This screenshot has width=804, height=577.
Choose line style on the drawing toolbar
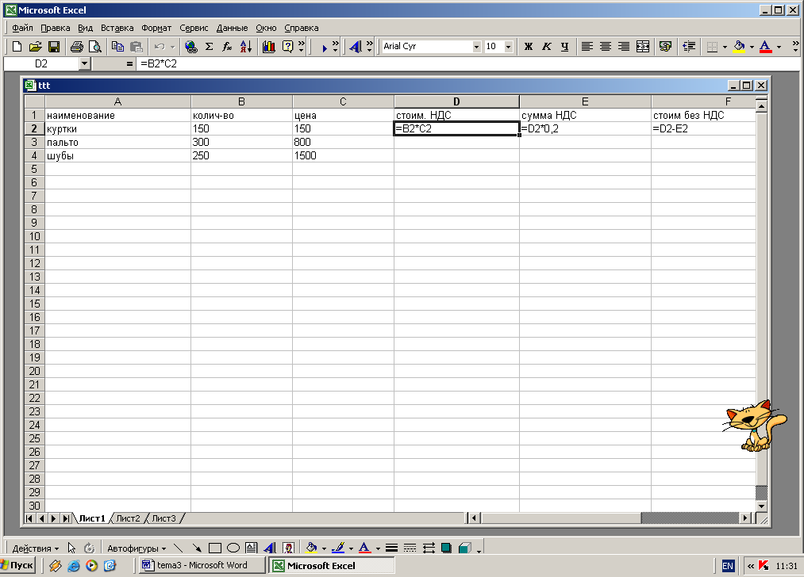[392, 548]
